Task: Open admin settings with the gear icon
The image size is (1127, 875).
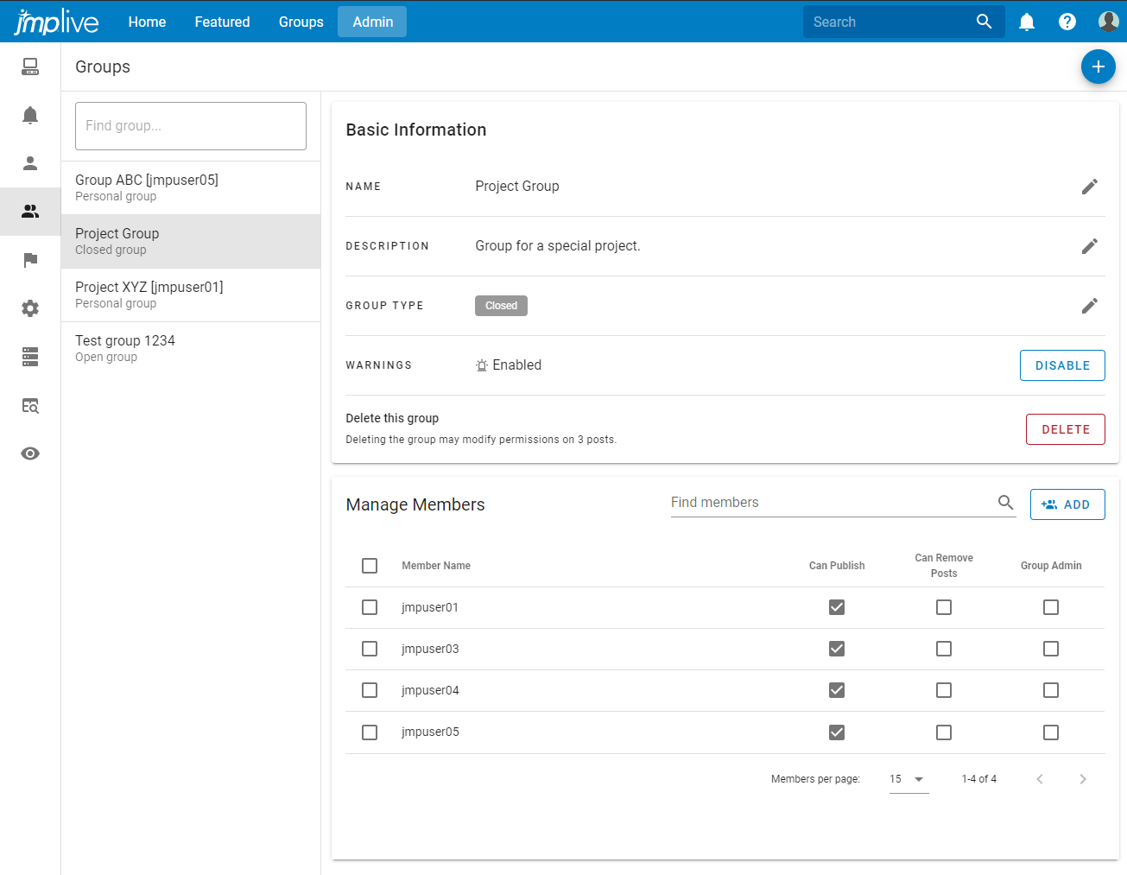Action: (30, 308)
